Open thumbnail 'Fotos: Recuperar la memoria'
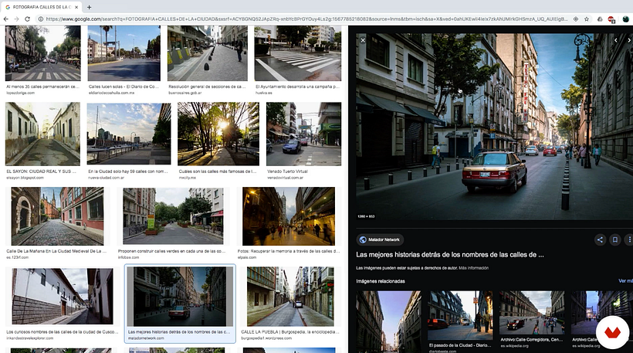 click(289, 216)
